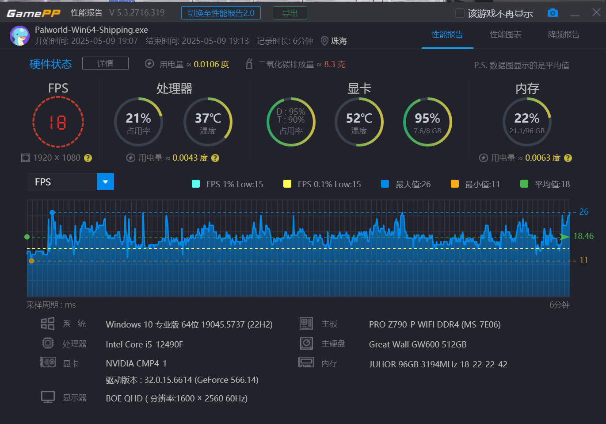Click PRO Z790-P WIFI DDR4 motherboard text
Image resolution: width=606 pixels, height=424 pixels.
pos(435,324)
